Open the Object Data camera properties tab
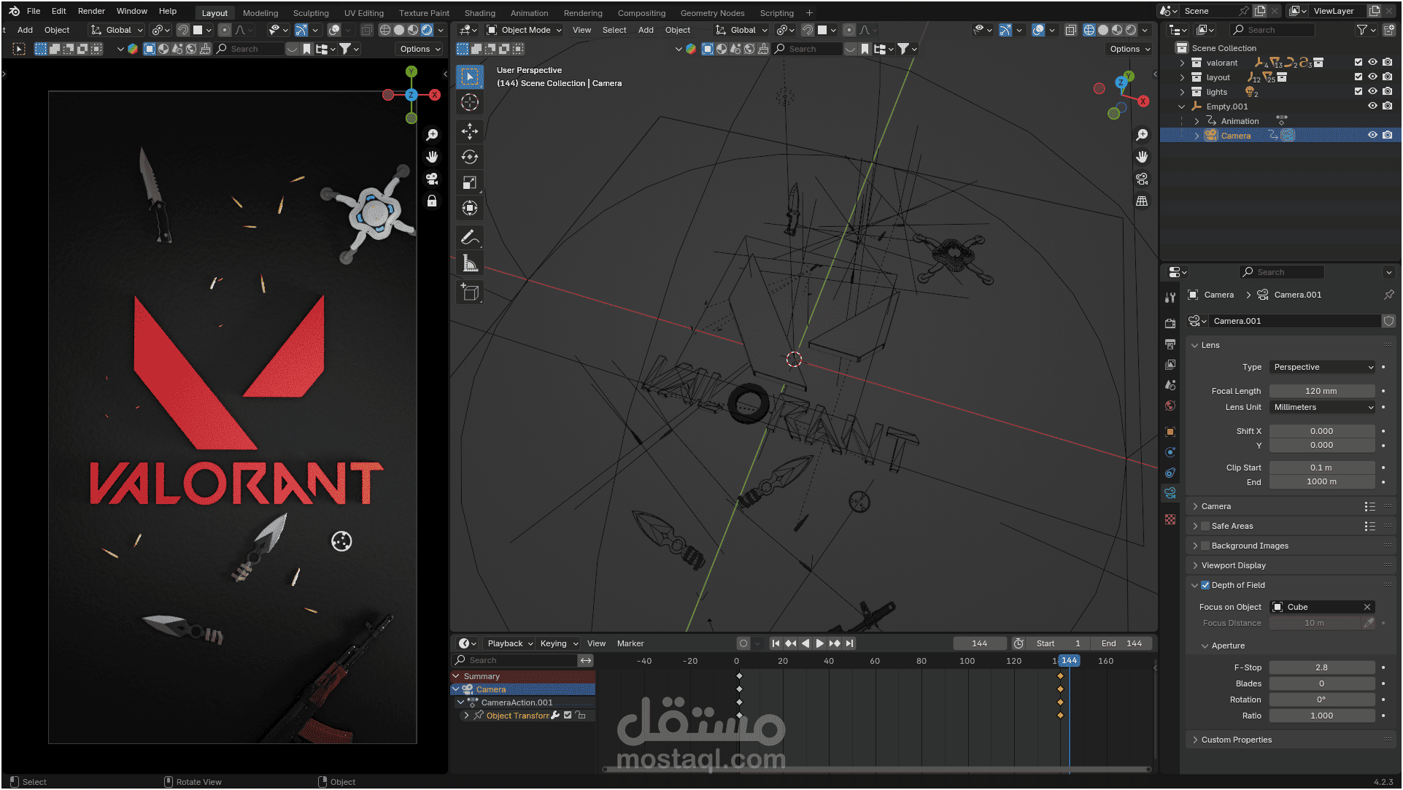 (x=1170, y=493)
